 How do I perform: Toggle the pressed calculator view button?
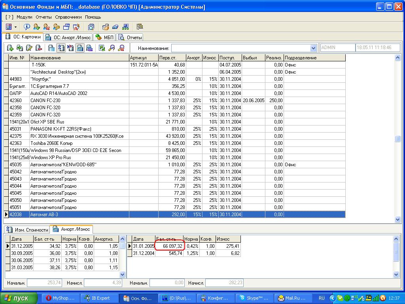click(80, 48)
